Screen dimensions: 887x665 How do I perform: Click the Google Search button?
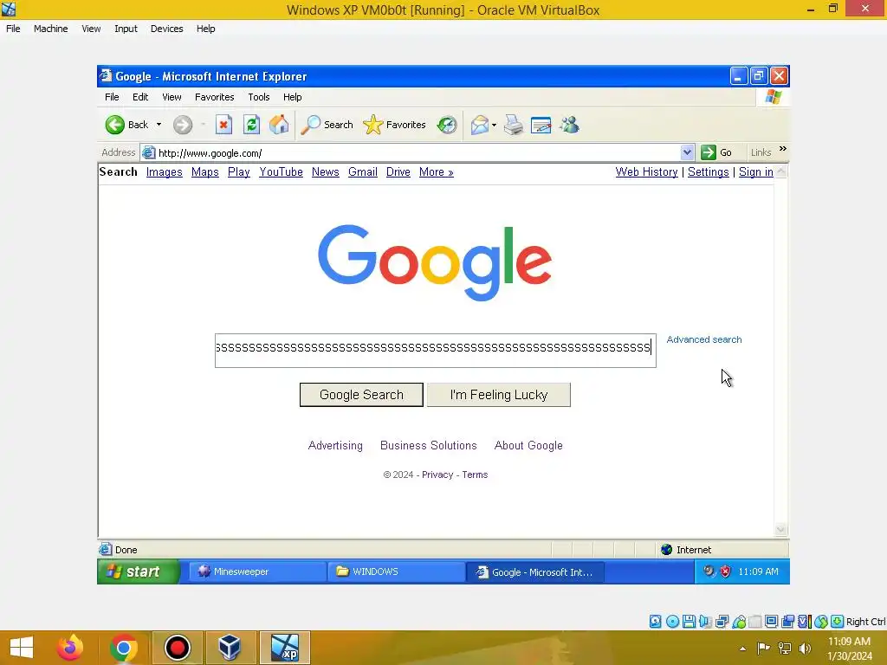(361, 395)
